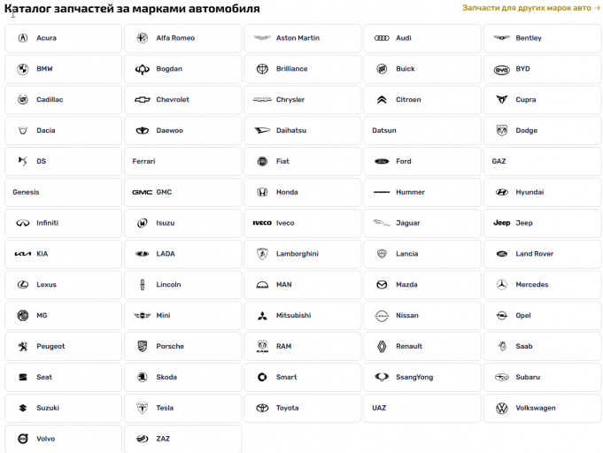Choose the Genesis brand tile
603x453 pixels.
pyautogui.click(x=63, y=192)
